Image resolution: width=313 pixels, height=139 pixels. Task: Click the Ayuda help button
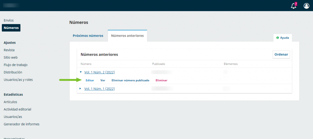[283, 38]
